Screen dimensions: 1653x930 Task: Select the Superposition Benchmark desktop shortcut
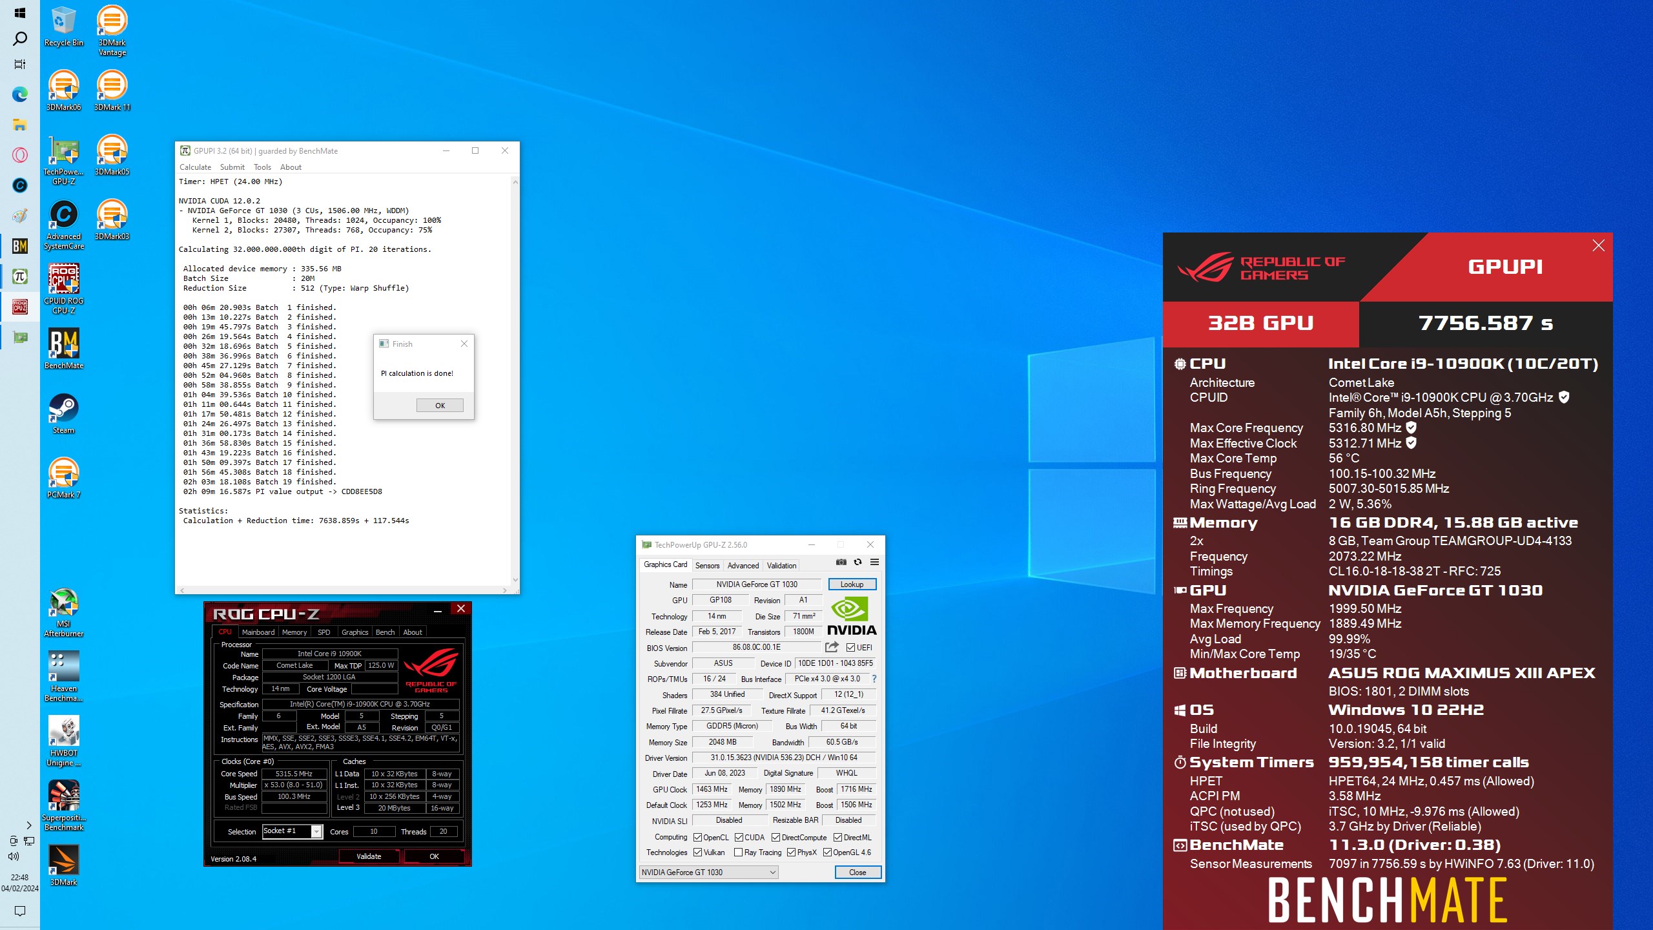(x=64, y=806)
